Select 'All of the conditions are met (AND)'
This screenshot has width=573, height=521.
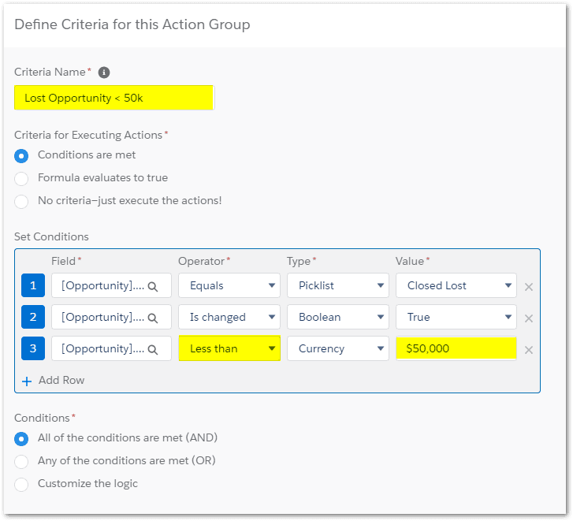(22, 438)
